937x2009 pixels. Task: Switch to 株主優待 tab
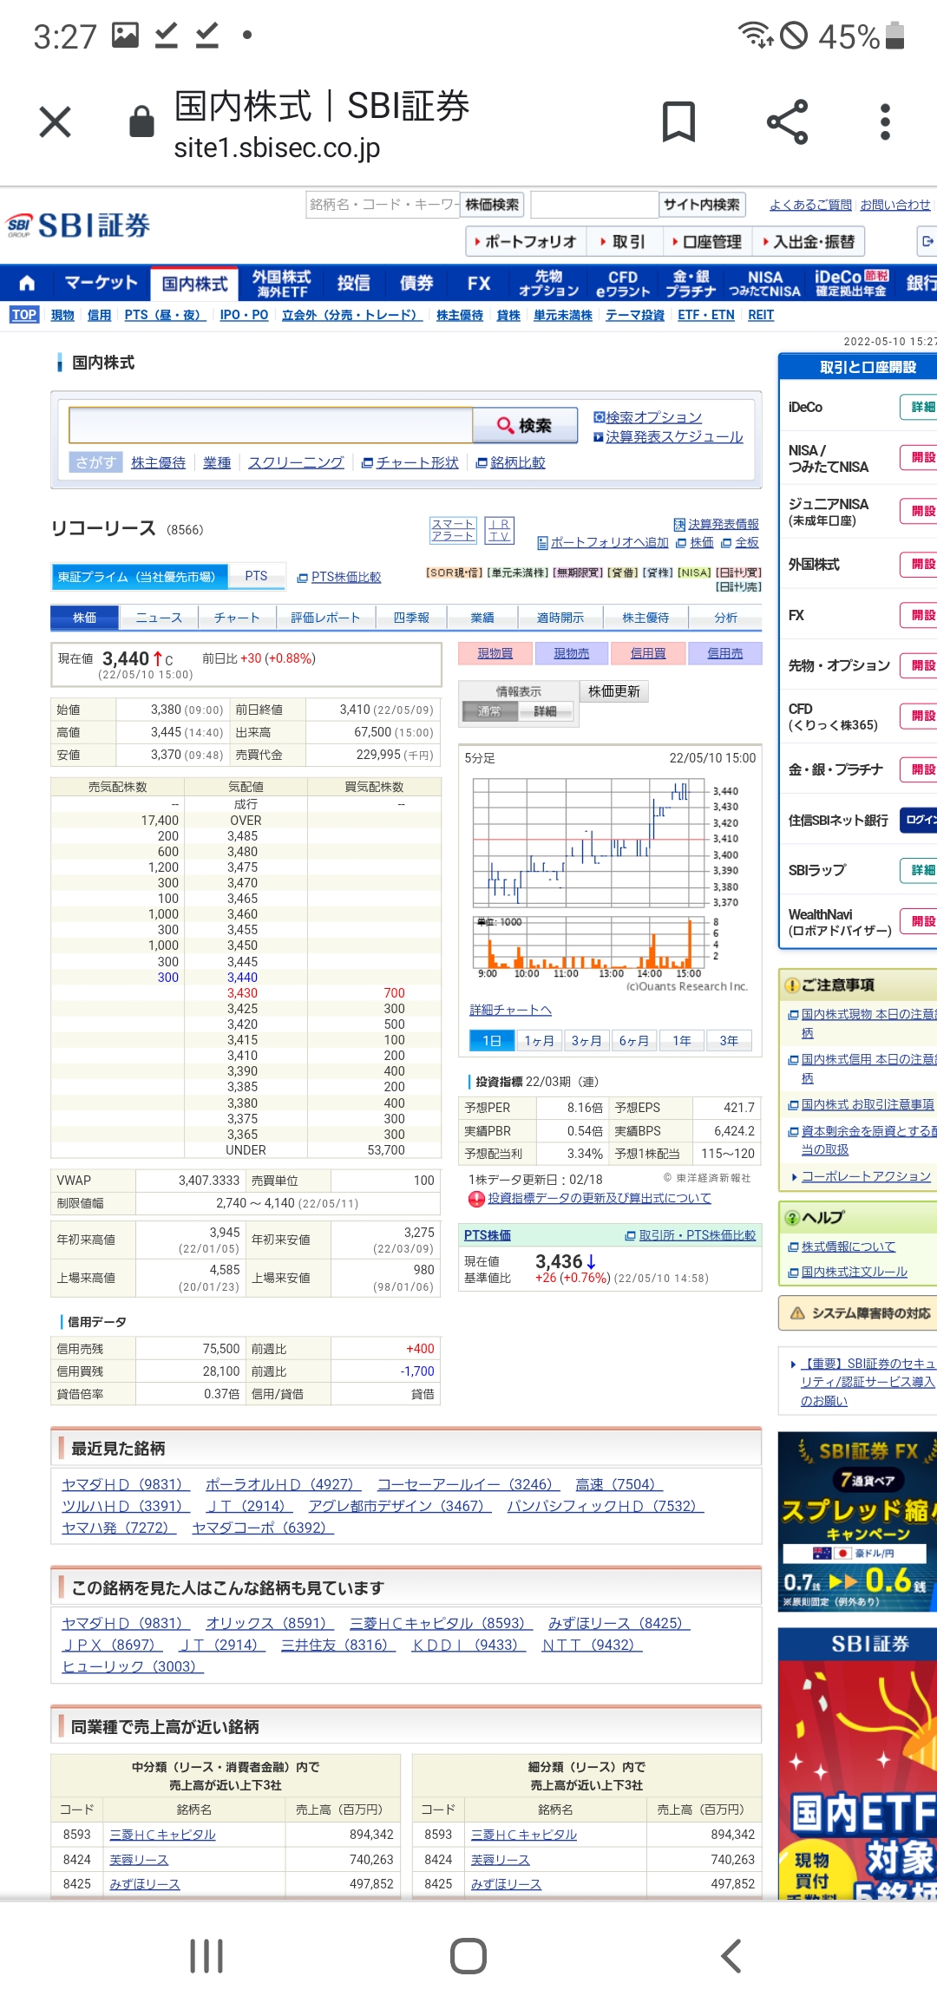(x=645, y=618)
